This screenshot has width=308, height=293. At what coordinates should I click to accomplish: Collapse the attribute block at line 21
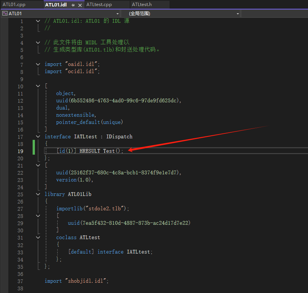tap(38, 165)
